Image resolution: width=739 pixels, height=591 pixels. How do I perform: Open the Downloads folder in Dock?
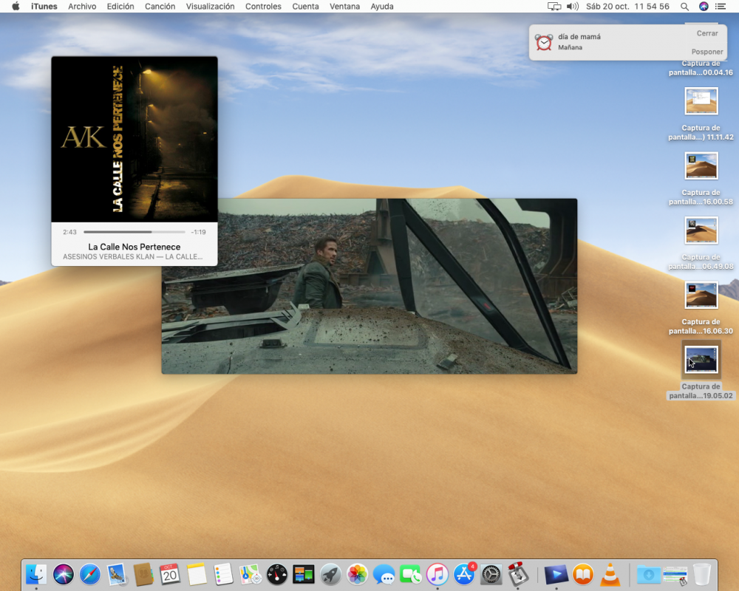point(649,575)
